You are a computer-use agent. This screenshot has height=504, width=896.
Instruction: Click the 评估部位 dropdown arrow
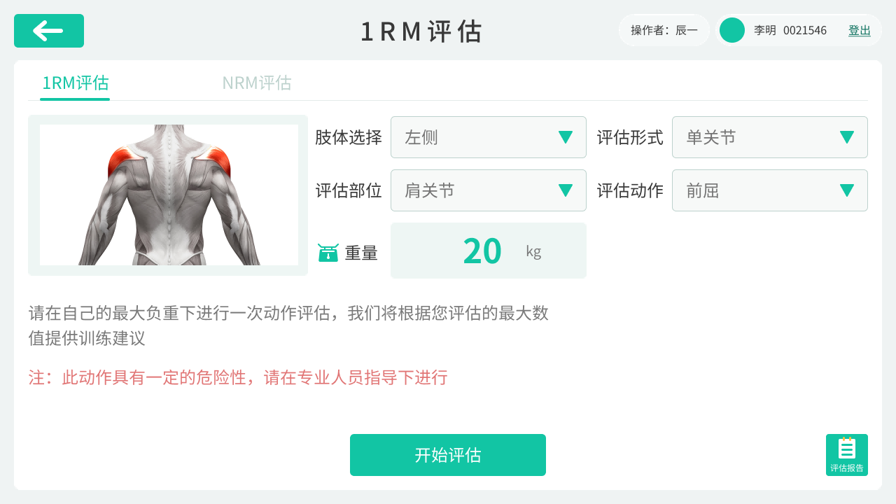coord(566,190)
